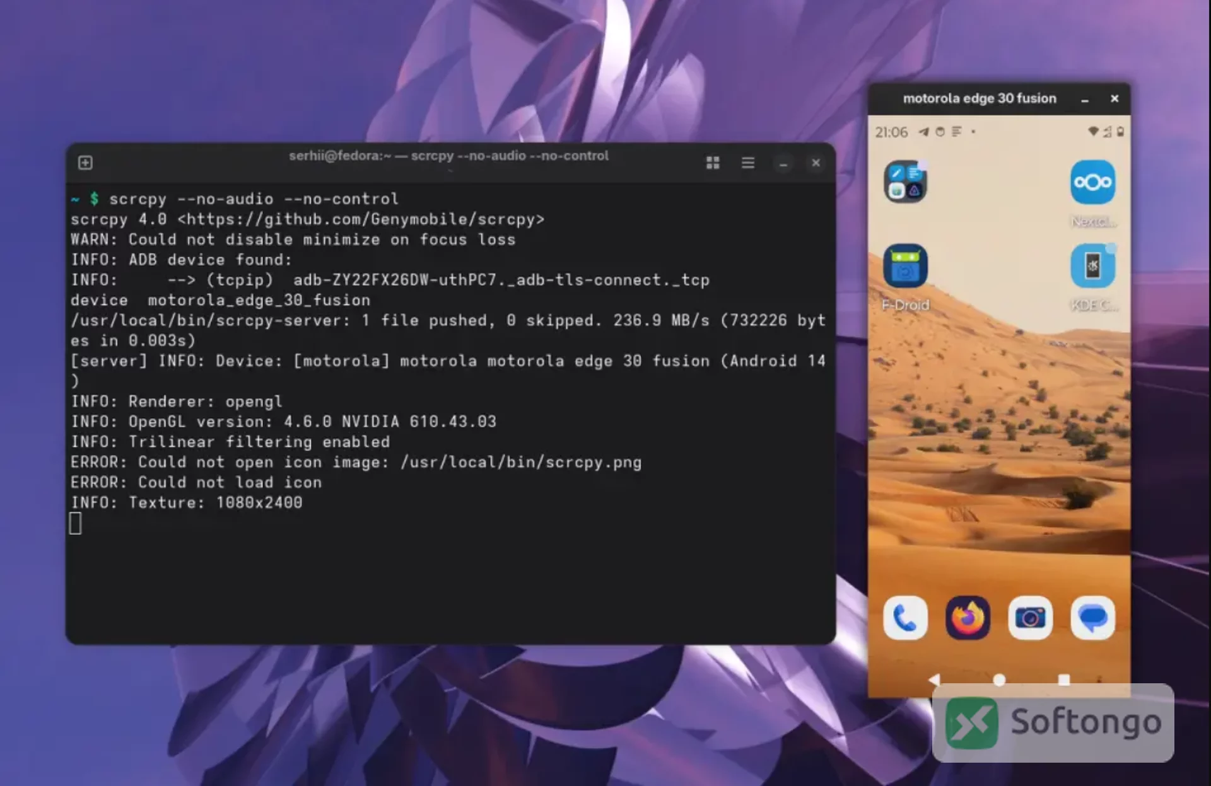Tap the Android back navigation button
The width and height of the screenshot is (1211, 786).
[934, 679]
